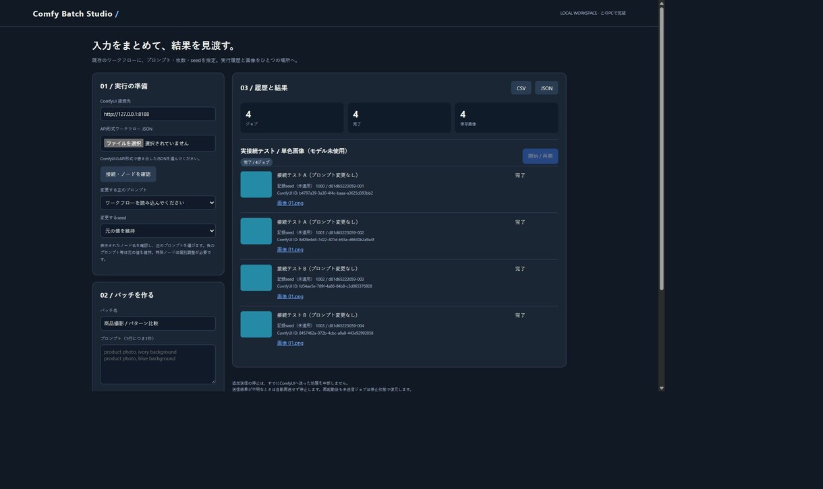Open 画像 01.png link for seed 1000 job

point(290,203)
